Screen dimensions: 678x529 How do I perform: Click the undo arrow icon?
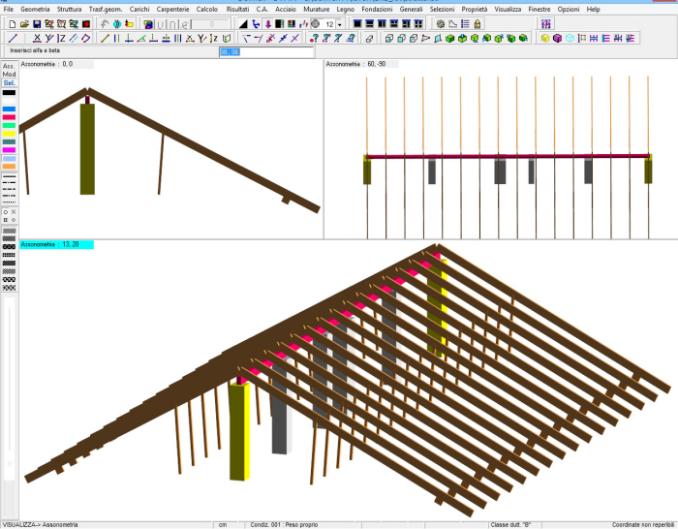coord(105,23)
